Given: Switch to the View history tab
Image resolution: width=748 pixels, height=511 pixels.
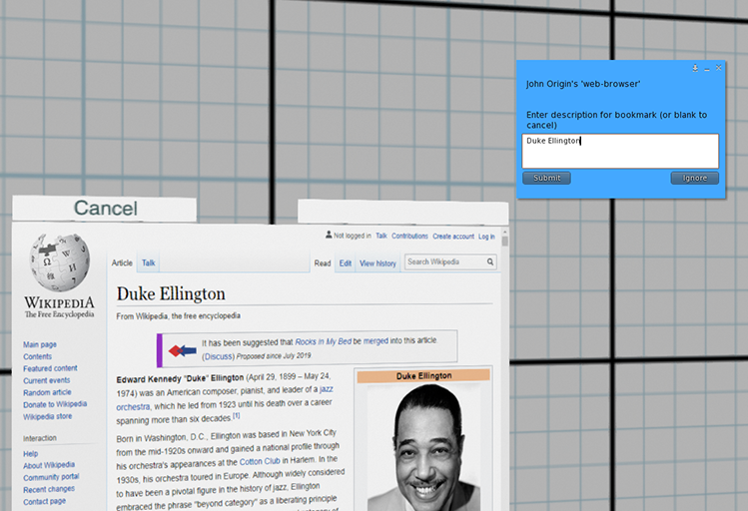Looking at the screenshot, I should tap(377, 263).
